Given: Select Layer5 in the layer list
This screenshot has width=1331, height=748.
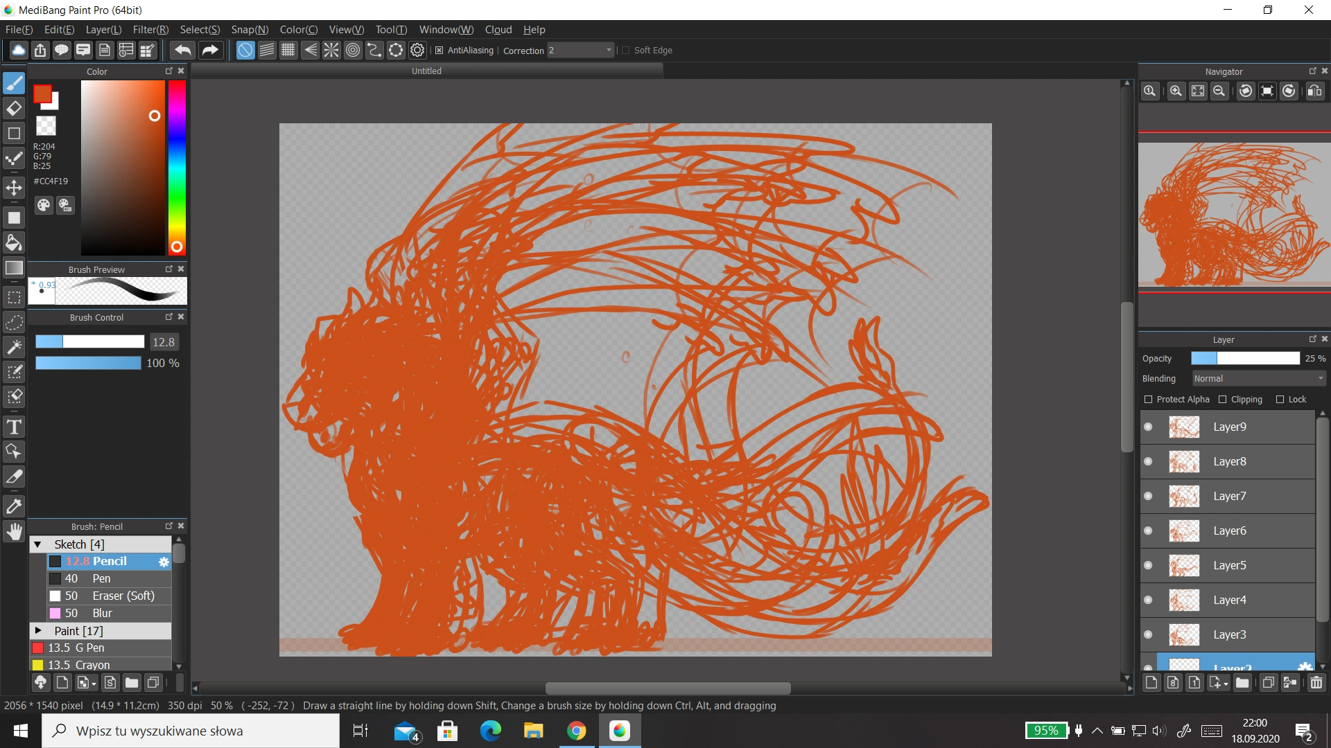Looking at the screenshot, I should (1229, 565).
